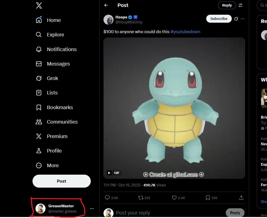Open account options three-dot menu
The height and width of the screenshot is (218, 267).
click(x=92, y=209)
